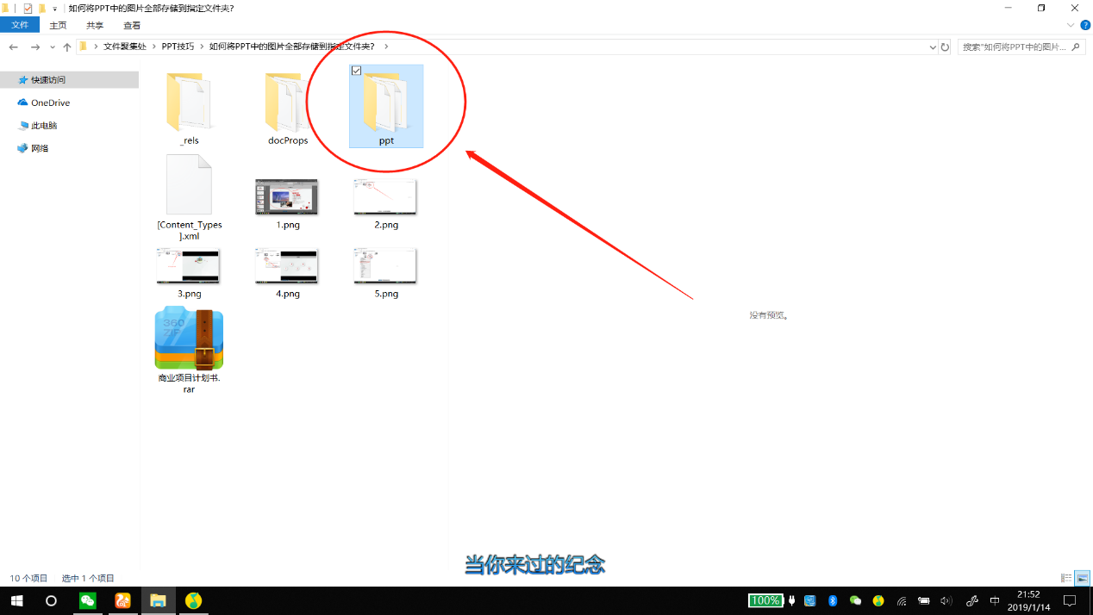The image size is (1093, 615).
Task: Select the 5.png thumbnail
Action: (385, 265)
